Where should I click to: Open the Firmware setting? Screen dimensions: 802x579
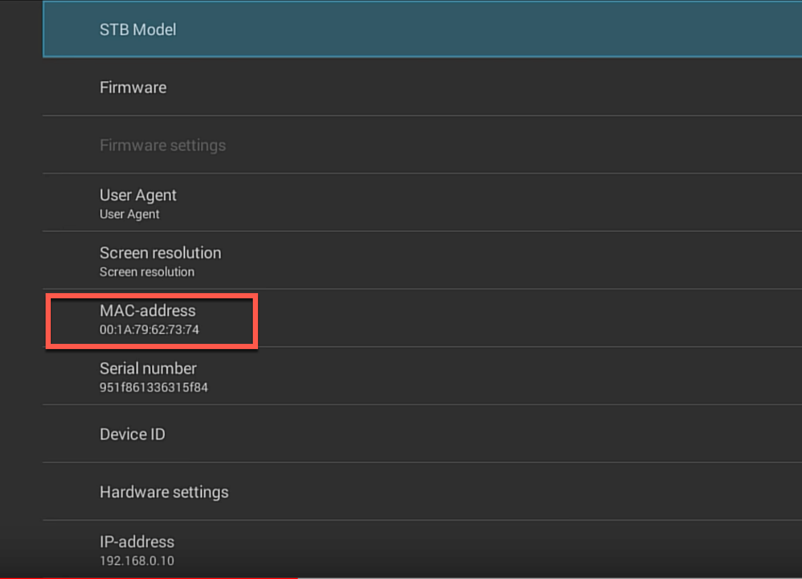click(x=422, y=87)
